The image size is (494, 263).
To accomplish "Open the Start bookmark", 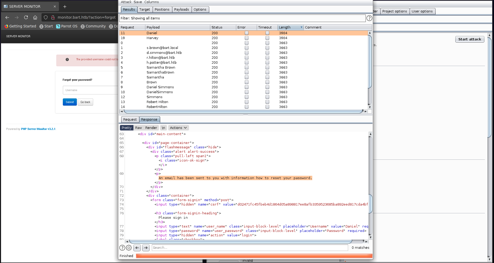I will click(x=46, y=26).
